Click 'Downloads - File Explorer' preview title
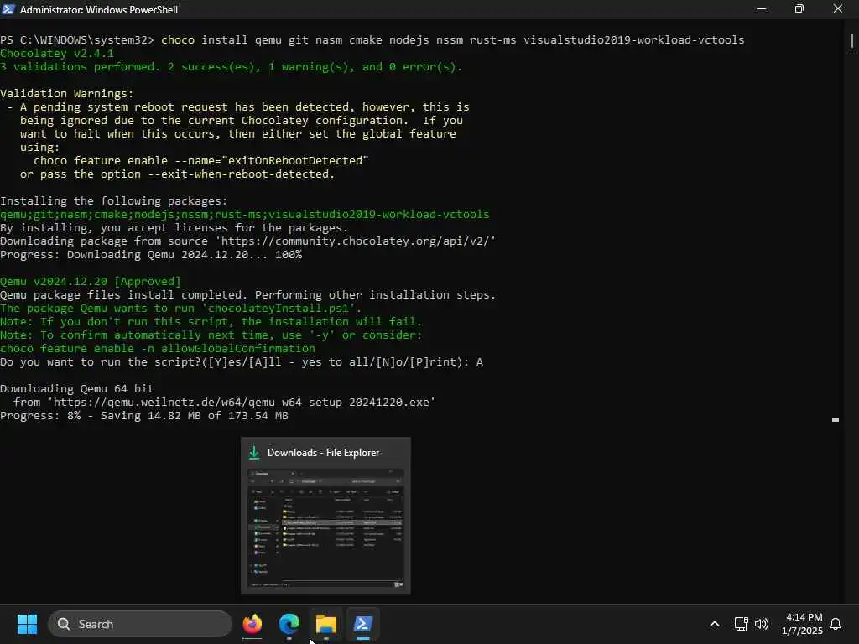This screenshot has height=644, width=859. point(323,453)
